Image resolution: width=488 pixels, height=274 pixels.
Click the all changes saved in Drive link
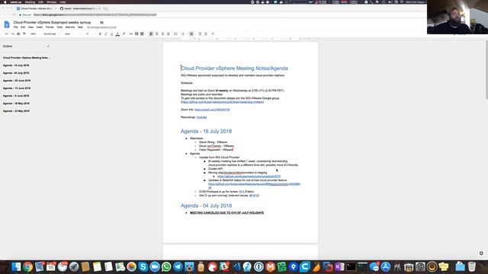point(101,27)
